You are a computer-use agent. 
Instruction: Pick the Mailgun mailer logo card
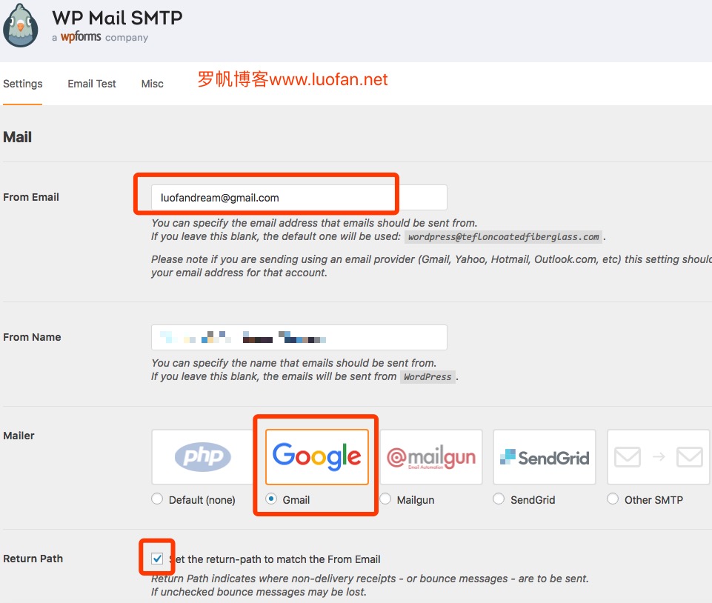431,457
